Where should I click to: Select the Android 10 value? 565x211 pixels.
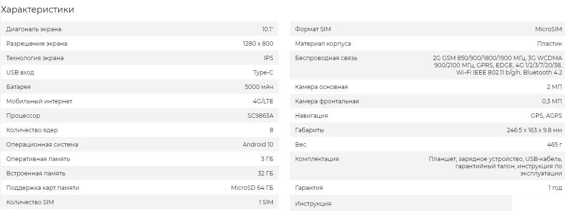(x=258, y=145)
